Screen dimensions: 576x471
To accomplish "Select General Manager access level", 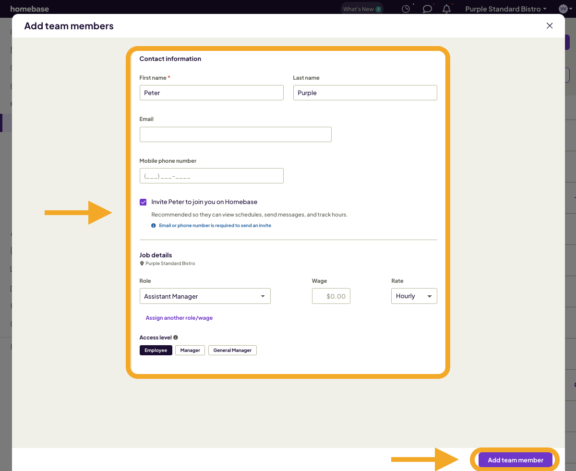I will [x=232, y=350].
